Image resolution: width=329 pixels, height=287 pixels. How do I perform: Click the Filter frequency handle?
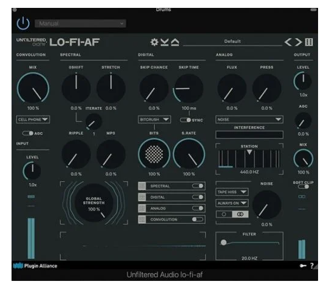223,243
